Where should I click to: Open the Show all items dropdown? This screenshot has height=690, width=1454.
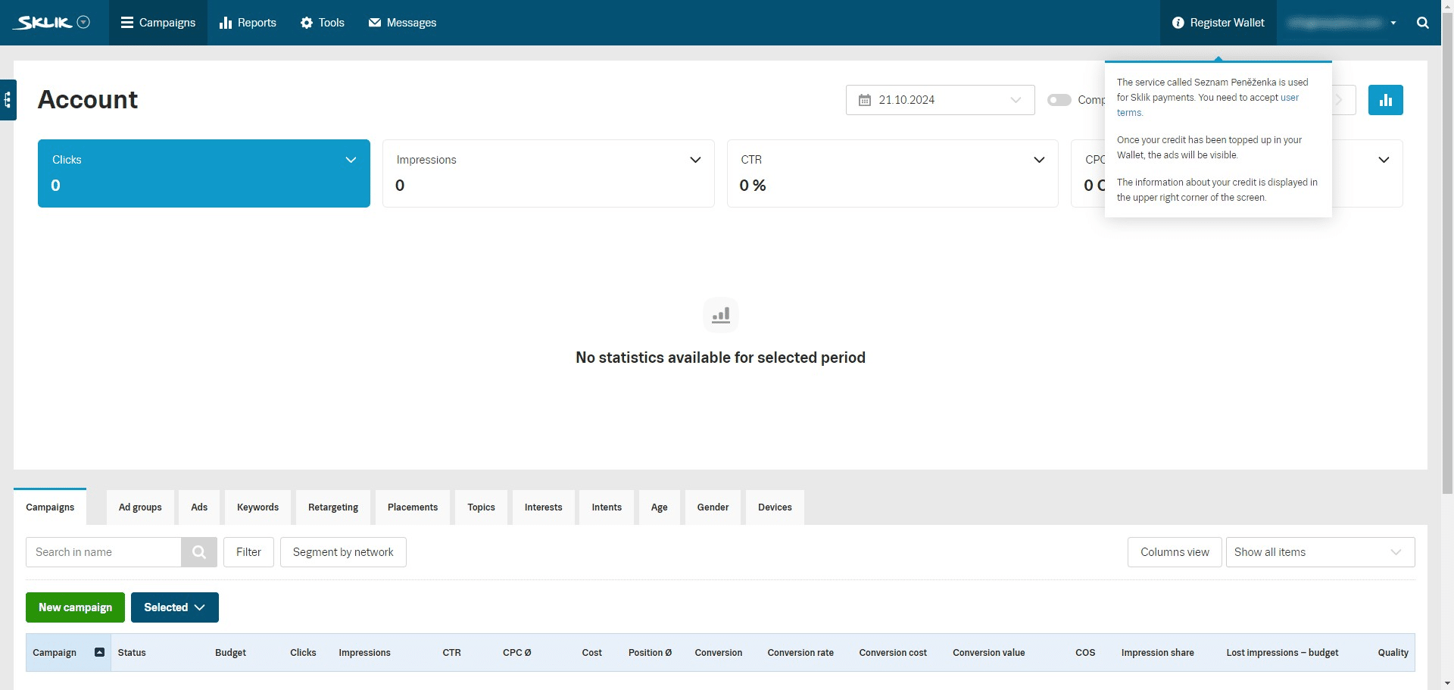coord(1319,552)
